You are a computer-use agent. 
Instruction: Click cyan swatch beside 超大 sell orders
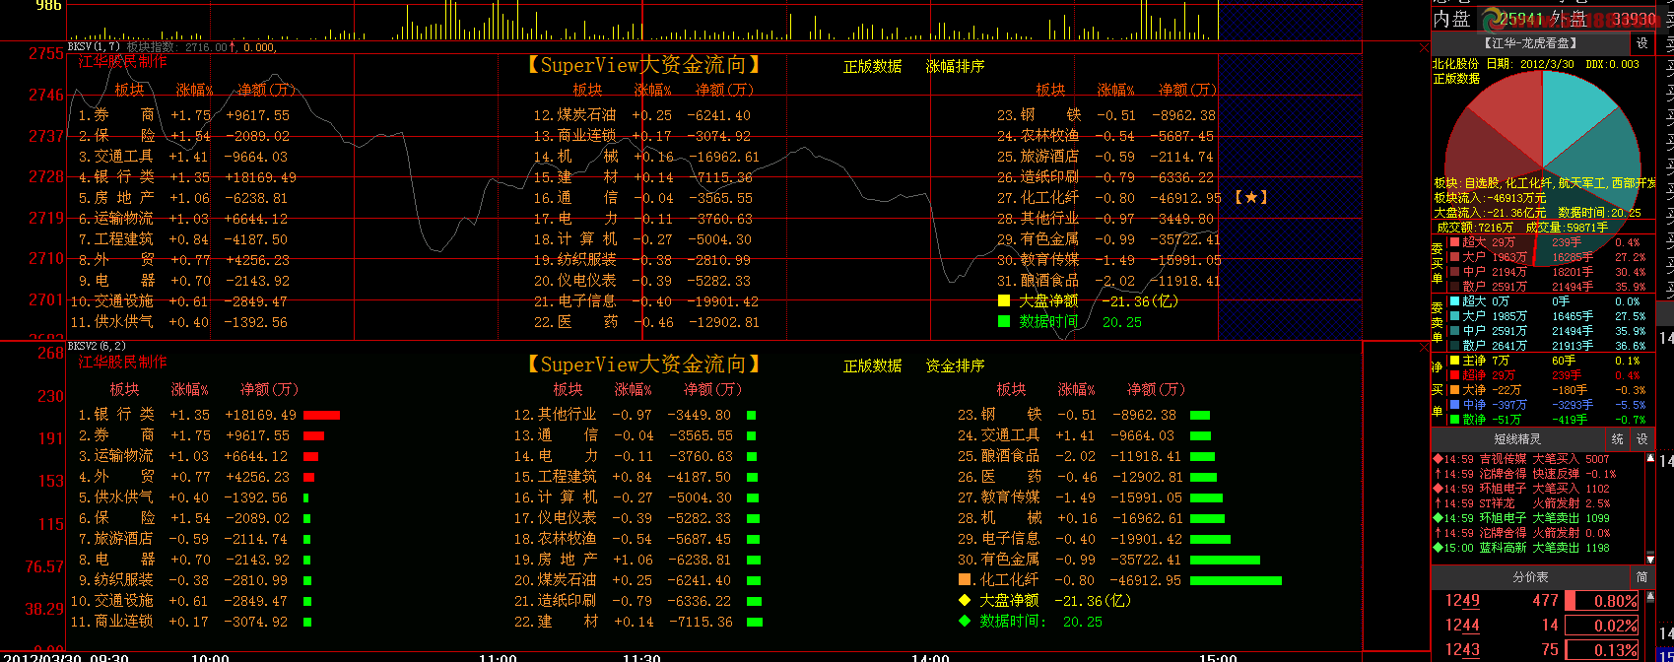[1454, 301]
